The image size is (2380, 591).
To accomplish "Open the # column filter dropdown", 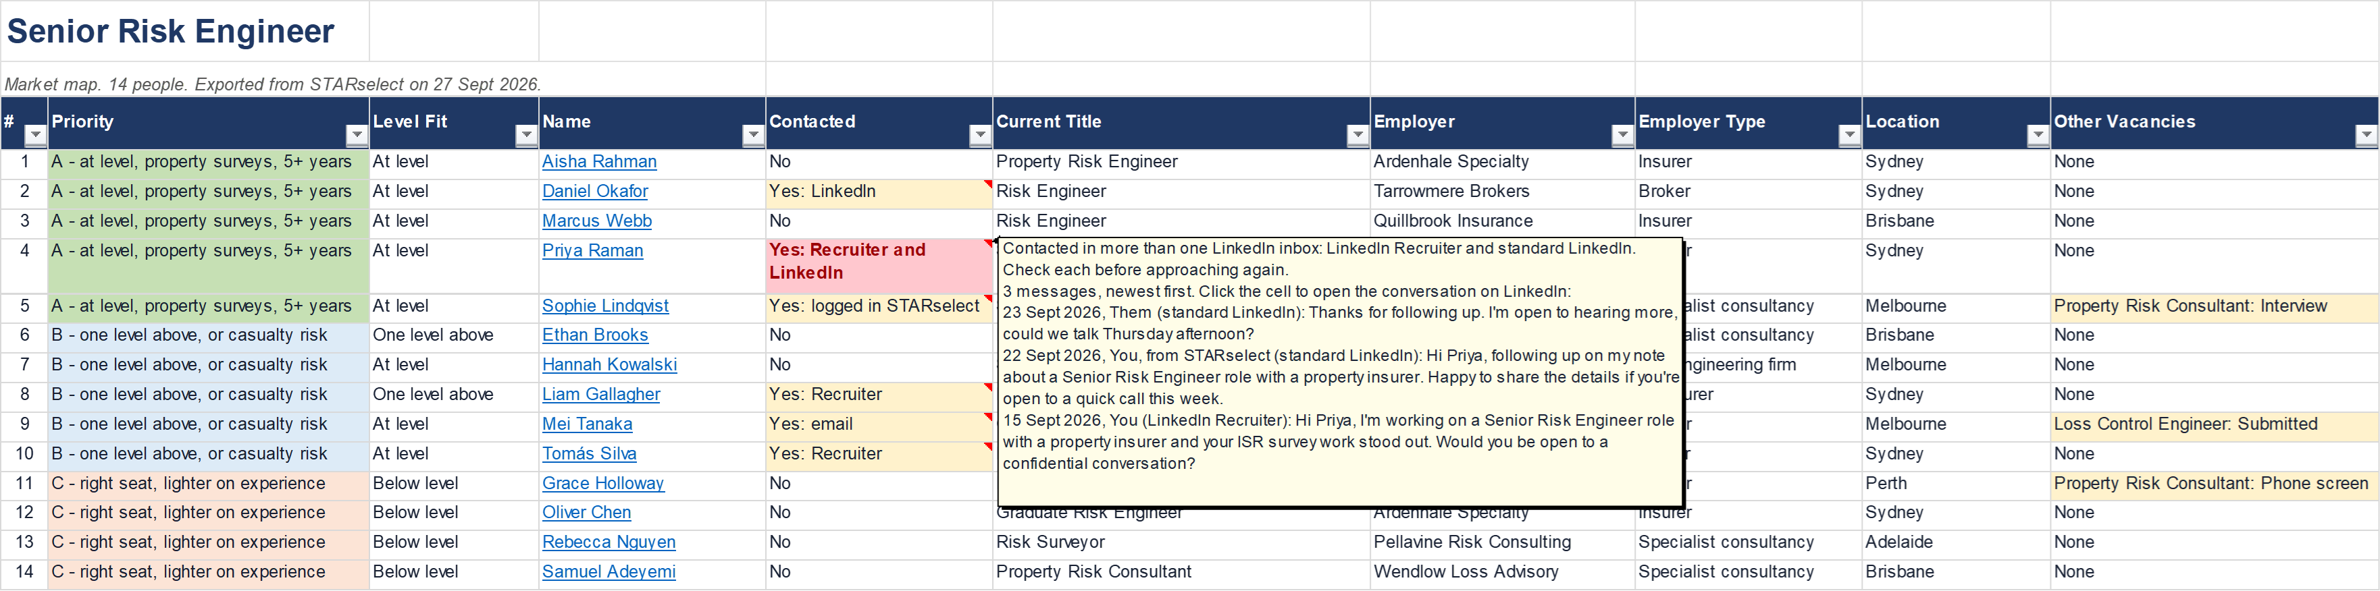I will point(35,136).
